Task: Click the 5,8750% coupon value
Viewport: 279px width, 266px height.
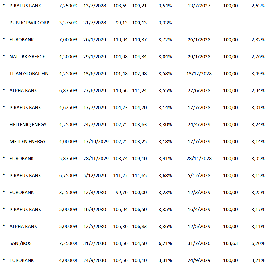Action: [68, 159]
